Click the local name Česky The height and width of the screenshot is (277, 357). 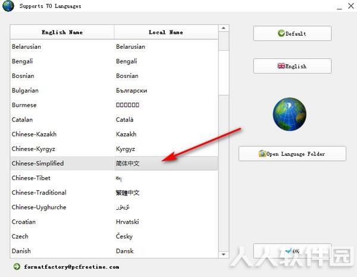click(x=124, y=237)
